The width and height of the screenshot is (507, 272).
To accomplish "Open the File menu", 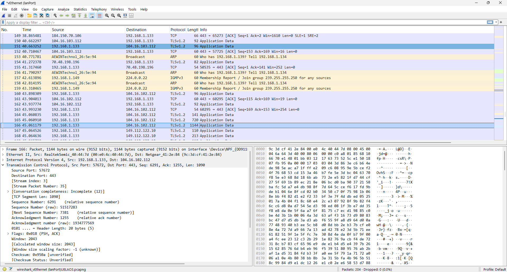I will pos(4,9).
